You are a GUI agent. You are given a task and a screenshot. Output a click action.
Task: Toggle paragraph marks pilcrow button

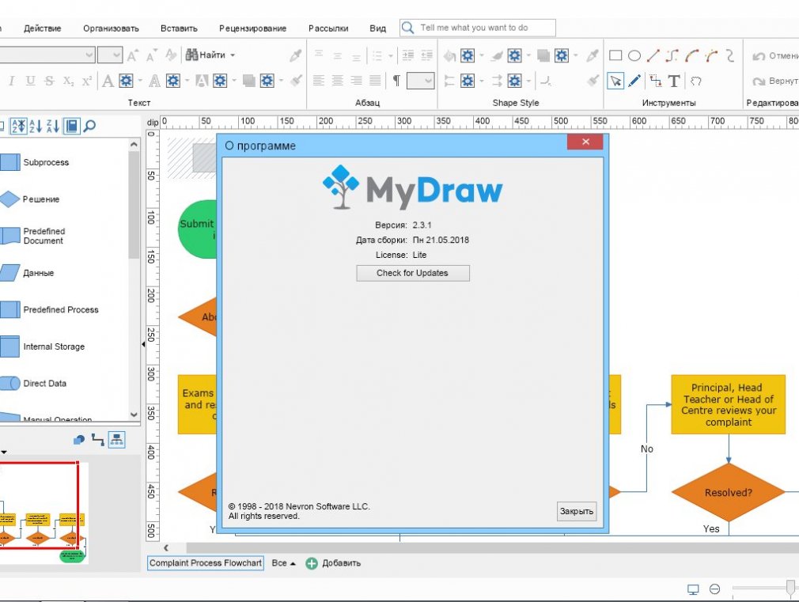click(396, 80)
